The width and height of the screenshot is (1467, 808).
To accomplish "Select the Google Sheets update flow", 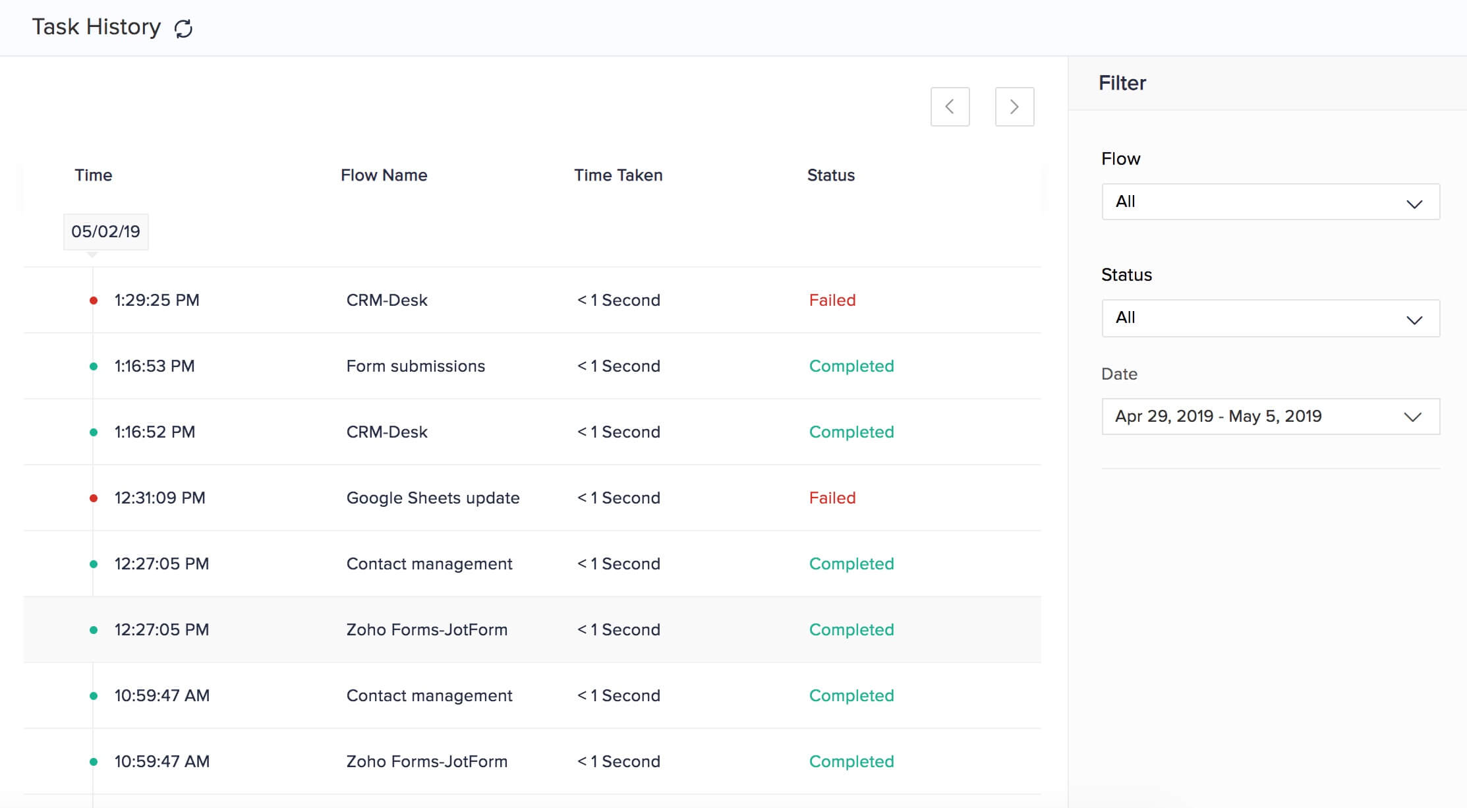I will click(x=432, y=498).
